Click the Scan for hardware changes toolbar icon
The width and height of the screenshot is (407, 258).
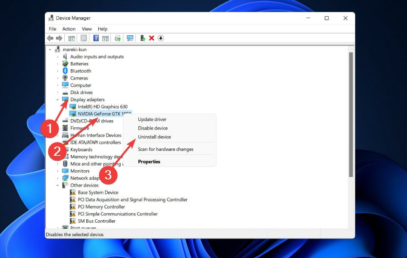click(x=130, y=38)
